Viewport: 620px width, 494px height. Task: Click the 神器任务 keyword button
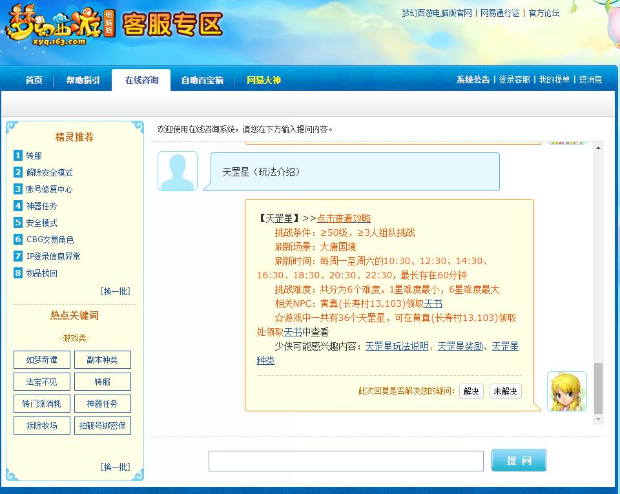(x=103, y=404)
